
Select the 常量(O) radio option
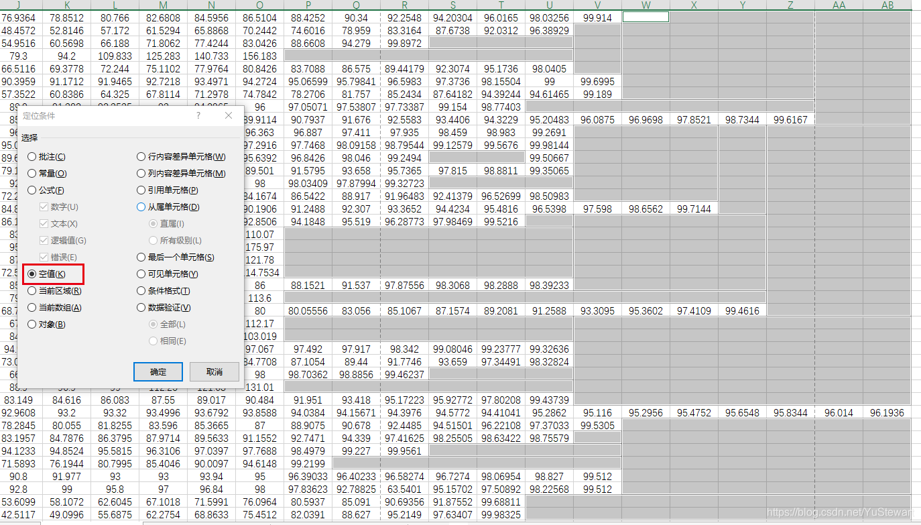[46, 174]
